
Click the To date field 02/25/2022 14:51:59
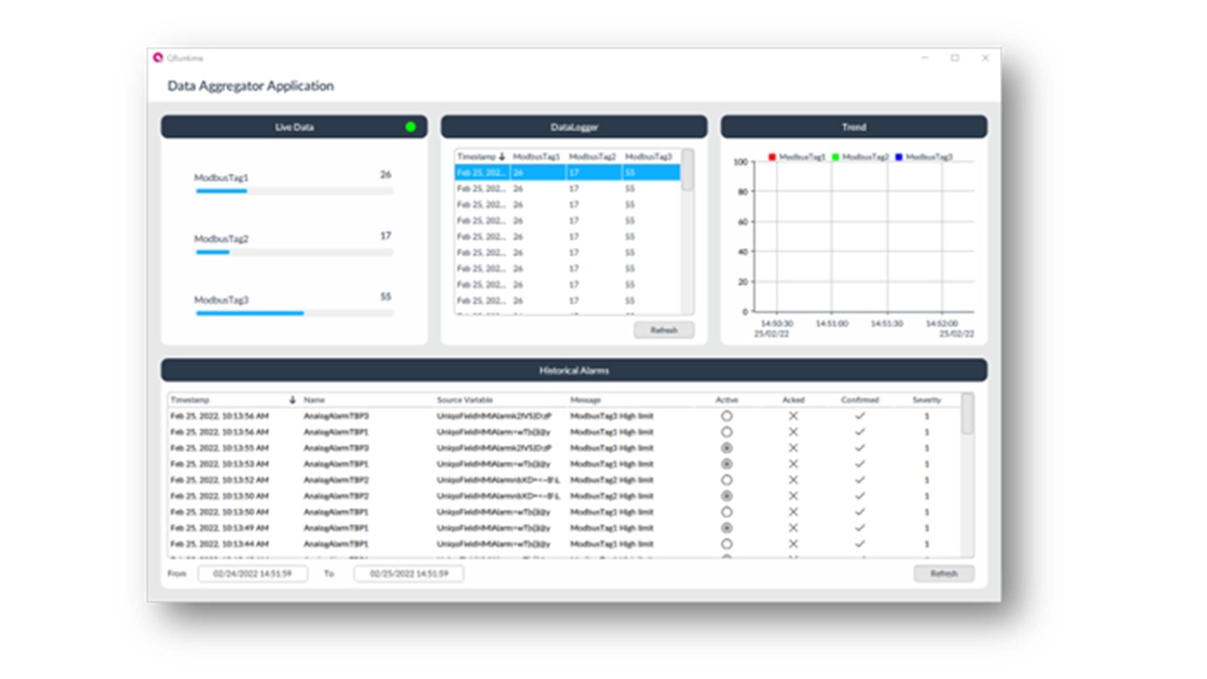(409, 573)
